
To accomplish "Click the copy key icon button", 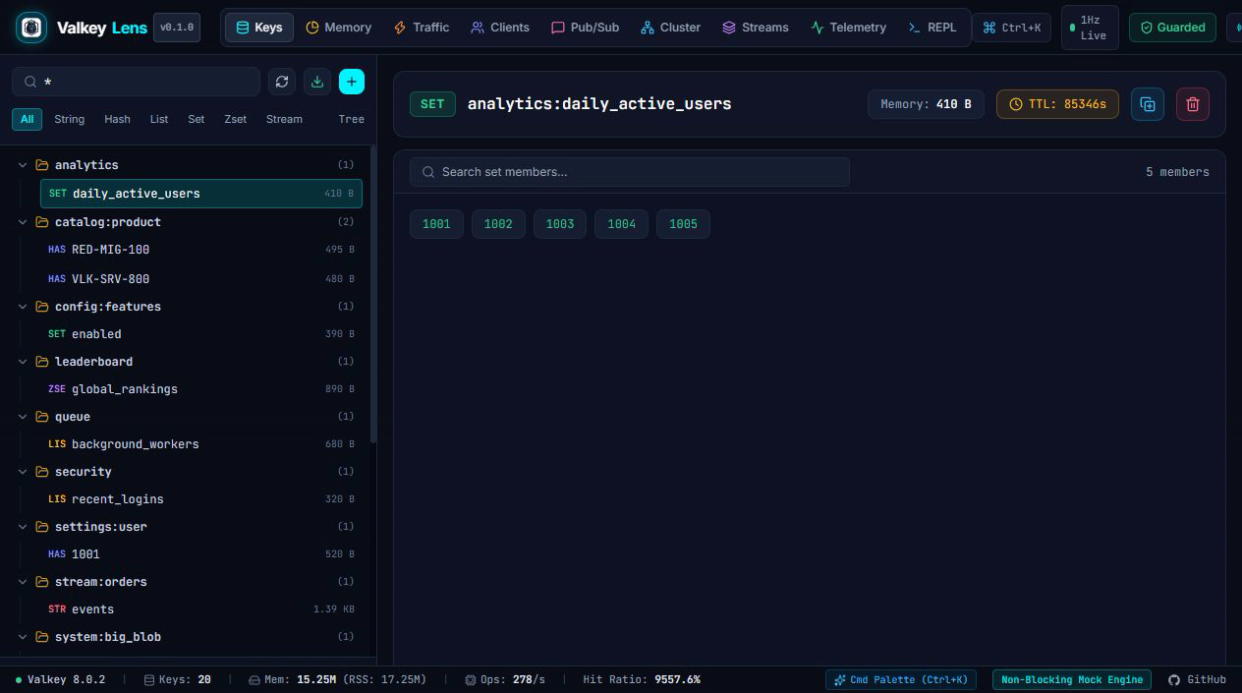I will pyautogui.click(x=1148, y=104).
